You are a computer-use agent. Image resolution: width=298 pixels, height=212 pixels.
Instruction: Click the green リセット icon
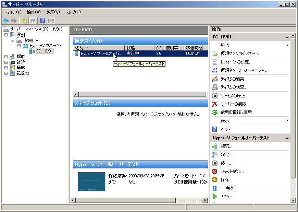pyautogui.click(x=214, y=197)
